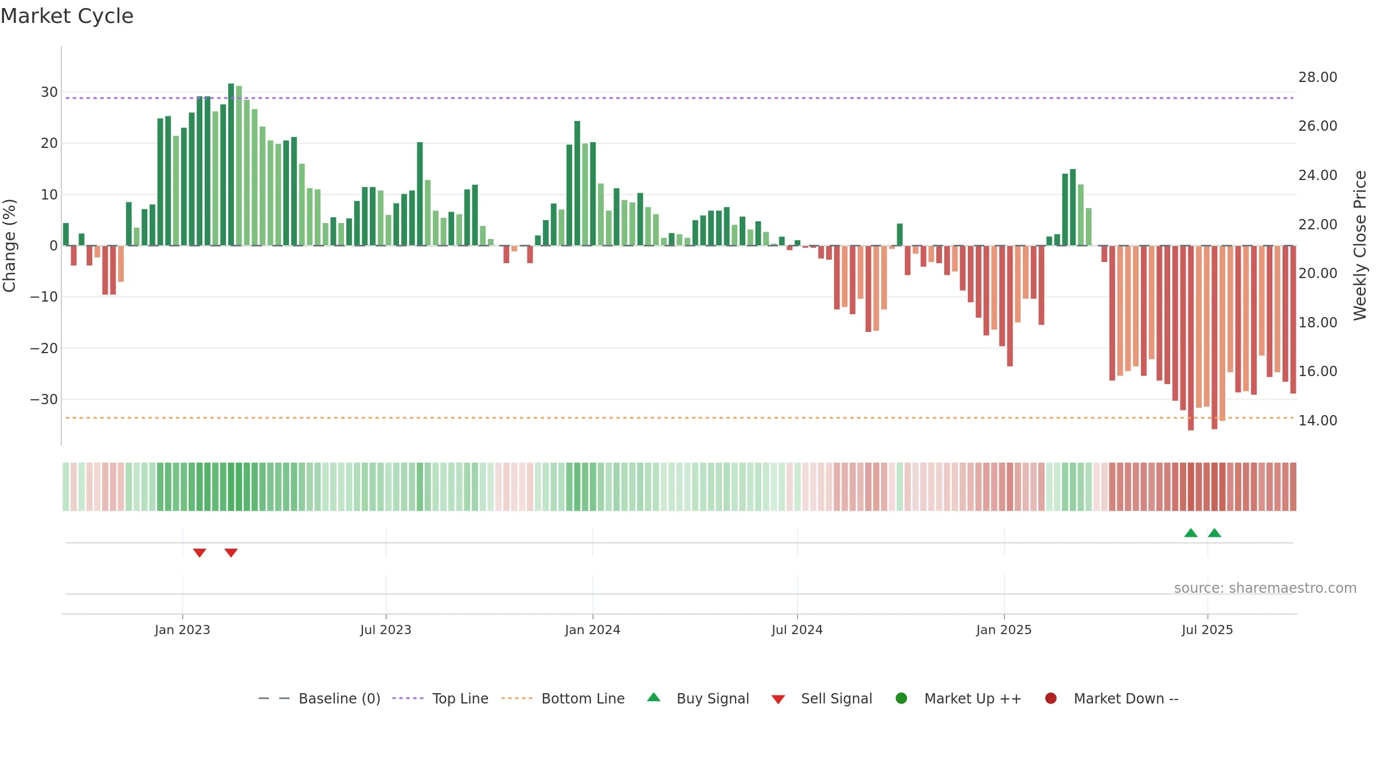Click the Market Up ++ green circle icon

901,698
